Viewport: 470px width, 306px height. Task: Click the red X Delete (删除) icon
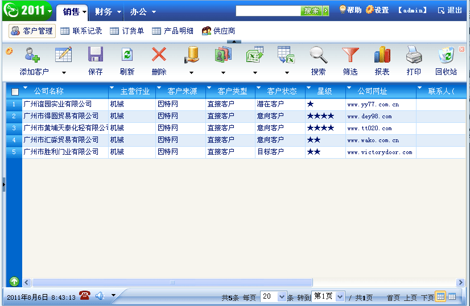pos(159,55)
